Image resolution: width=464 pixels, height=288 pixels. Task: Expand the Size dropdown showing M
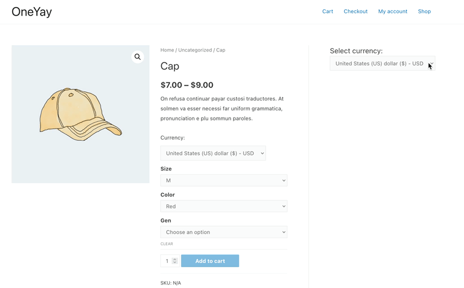pyautogui.click(x=224, y=180)
